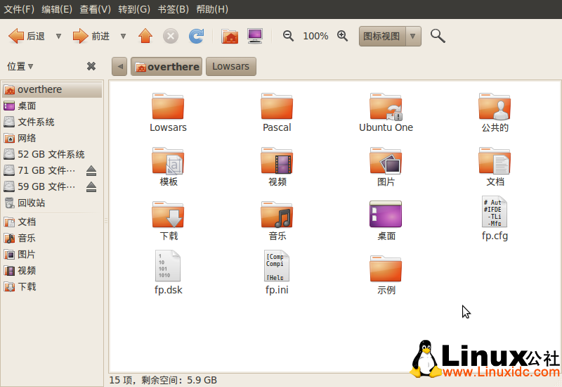Reload the current folder
The height and width of the screenshot is (387, 562).
pyautogui.click(x=197, y=37)
